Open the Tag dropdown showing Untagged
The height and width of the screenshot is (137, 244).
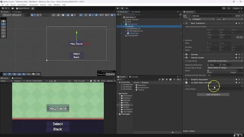tap(203, 19)
